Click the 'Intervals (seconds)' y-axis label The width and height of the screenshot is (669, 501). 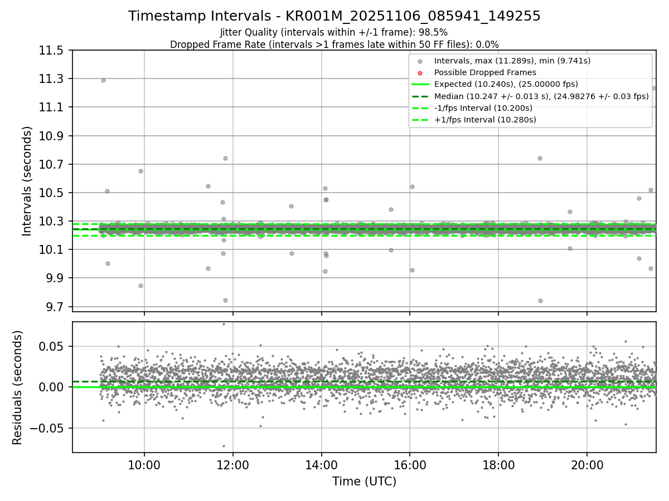pos(27,181)
